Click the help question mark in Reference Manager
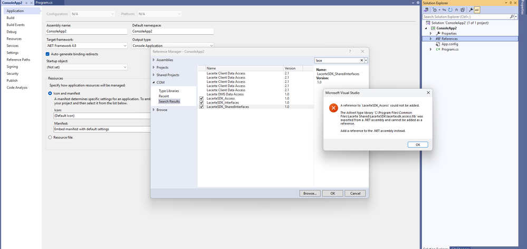This screenshot has height=249, width=527. click(x=350, y=51)
